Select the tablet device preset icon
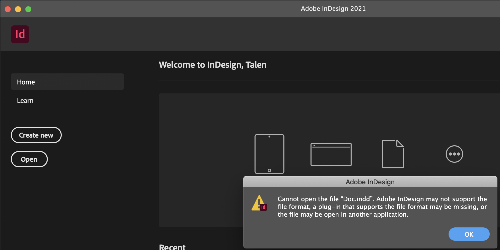 pos(269,154)
